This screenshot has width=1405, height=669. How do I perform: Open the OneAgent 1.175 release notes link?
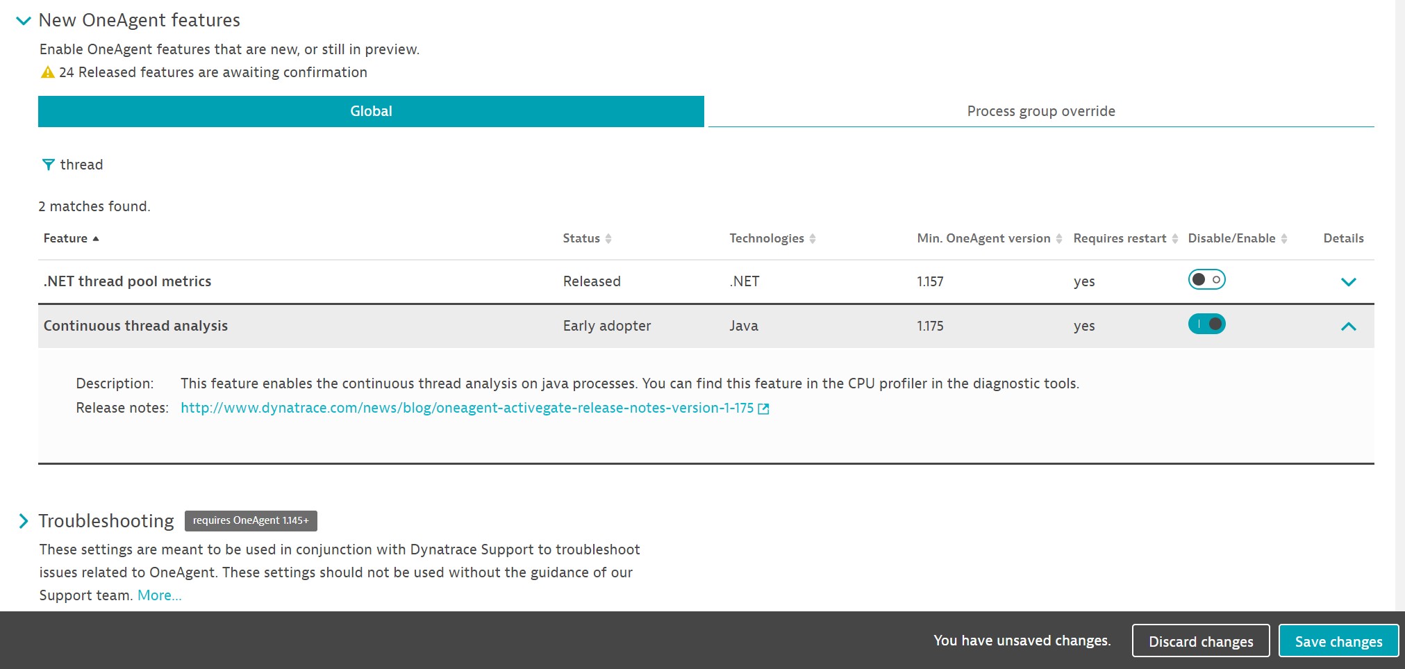point(467,408)
